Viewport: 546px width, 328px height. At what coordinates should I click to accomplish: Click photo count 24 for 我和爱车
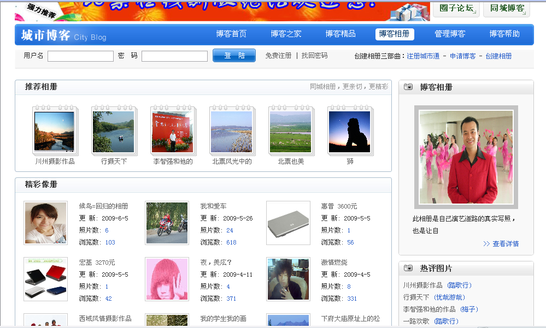pyautogui.click(x=230, y=230)
